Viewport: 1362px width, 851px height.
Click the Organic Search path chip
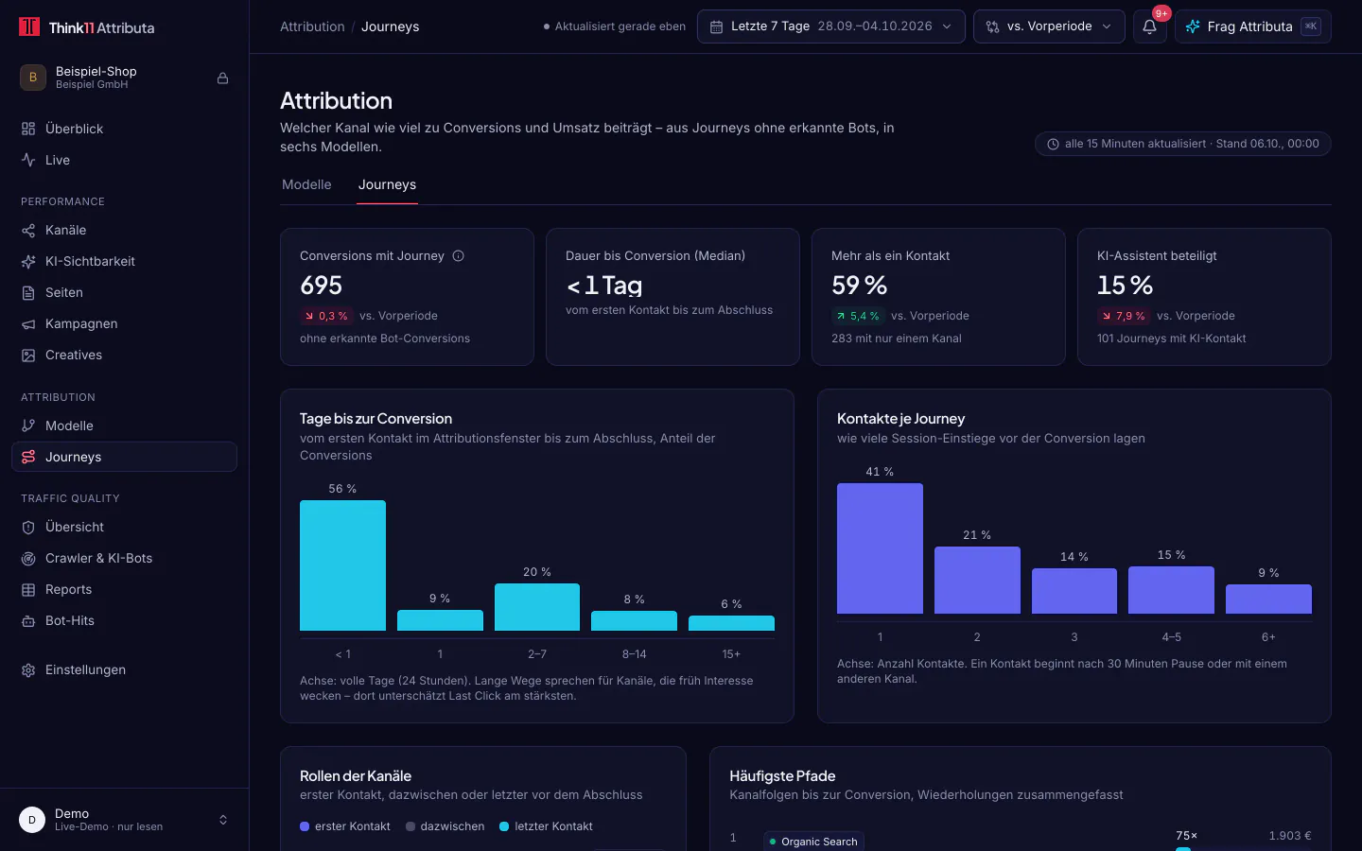click(x=813, y=842)
